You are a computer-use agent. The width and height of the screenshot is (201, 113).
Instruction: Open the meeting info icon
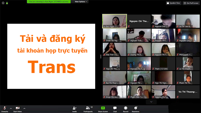point(3,3)
